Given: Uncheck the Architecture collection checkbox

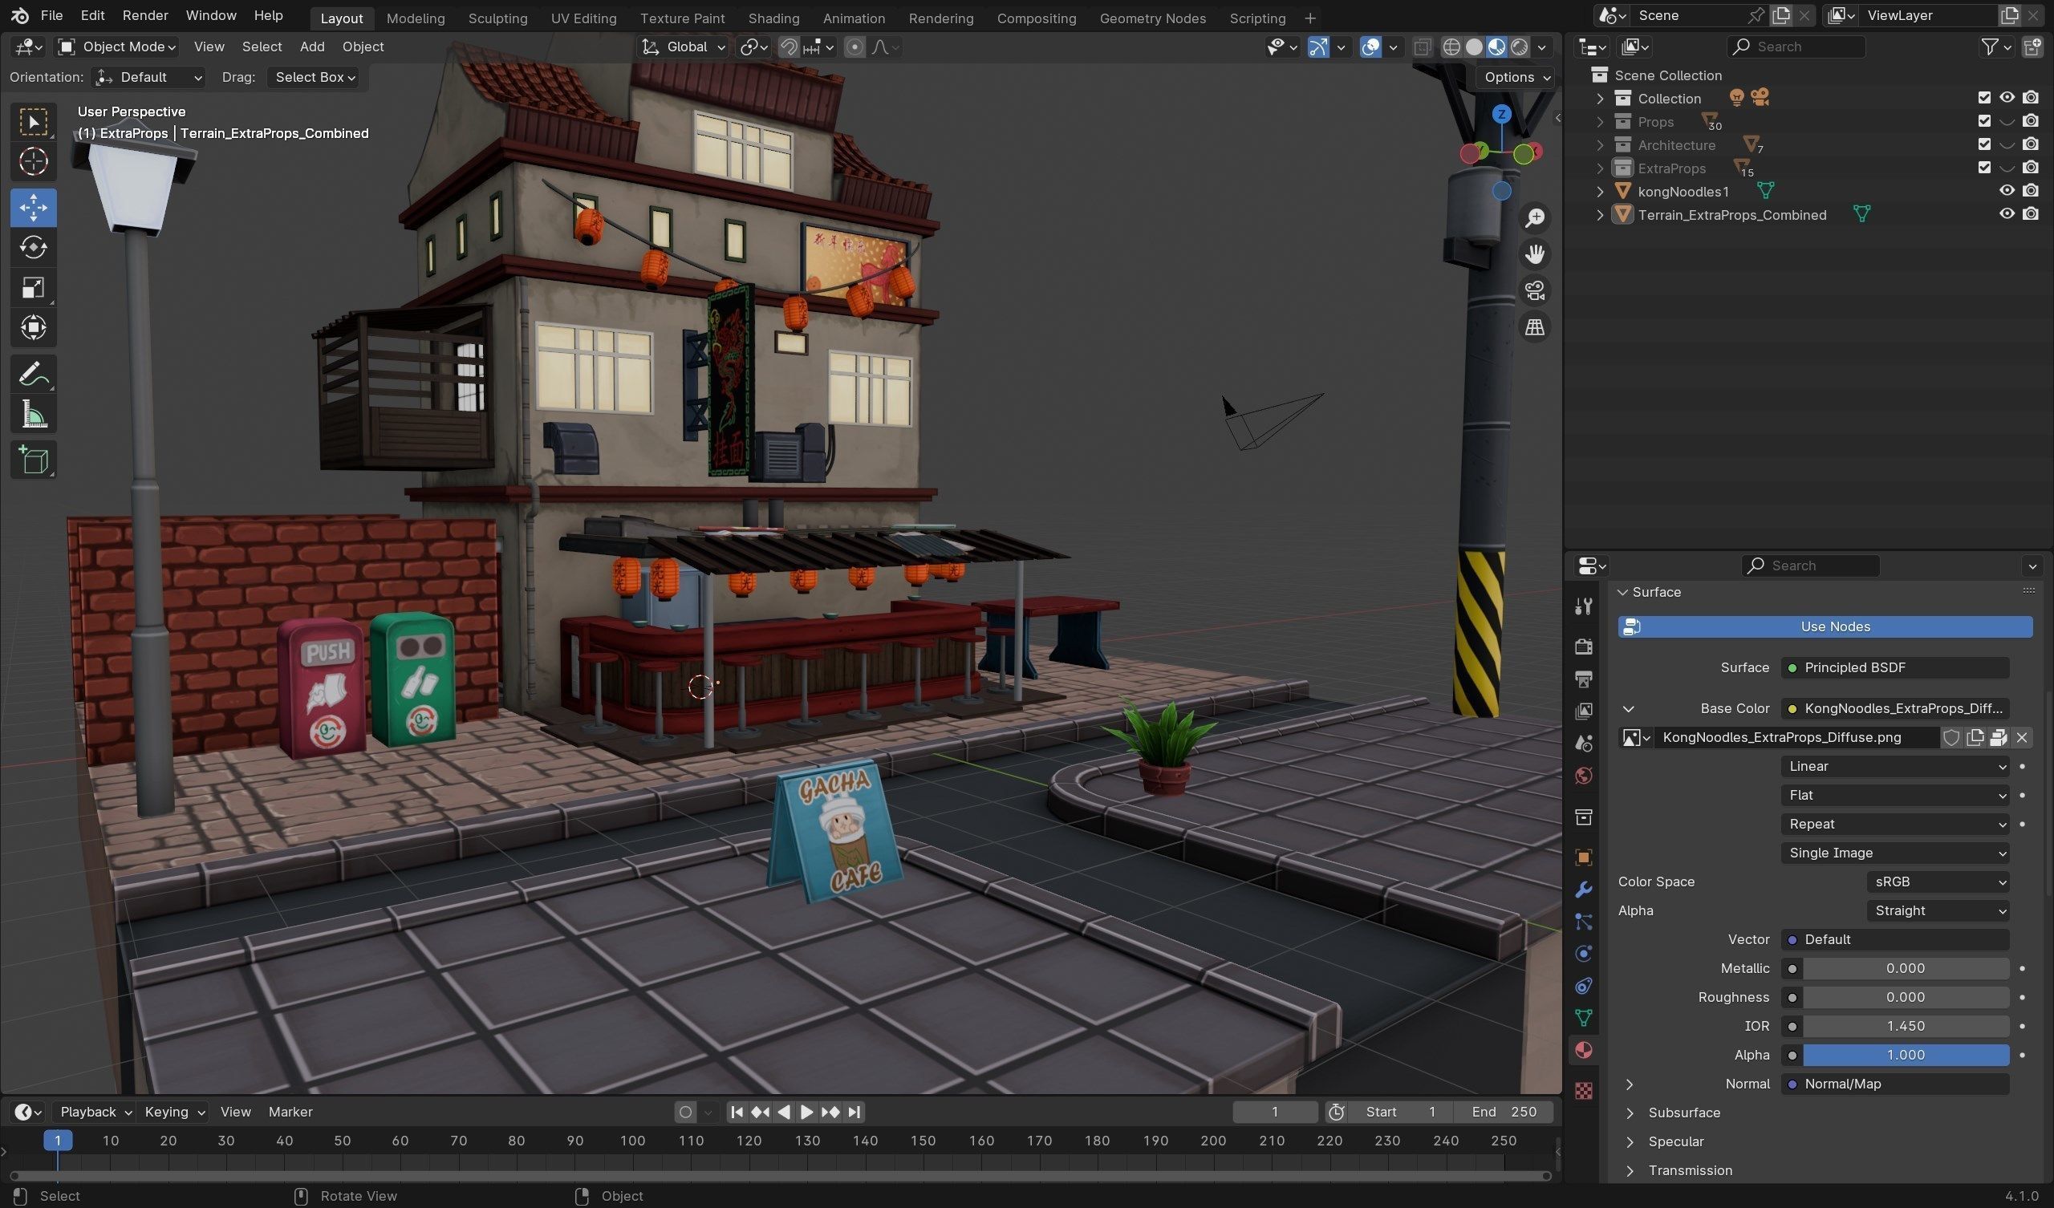Looking at the screenshot, I should coord(1984,144).
